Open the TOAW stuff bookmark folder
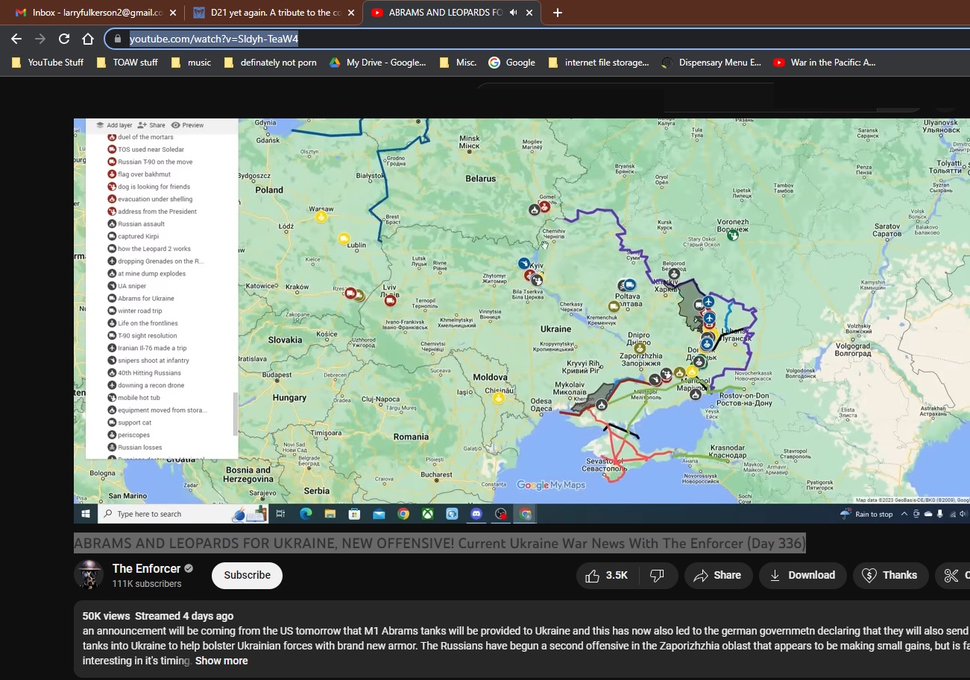Image resolution: width=970 pixels, height=680 pixels. 127,63
